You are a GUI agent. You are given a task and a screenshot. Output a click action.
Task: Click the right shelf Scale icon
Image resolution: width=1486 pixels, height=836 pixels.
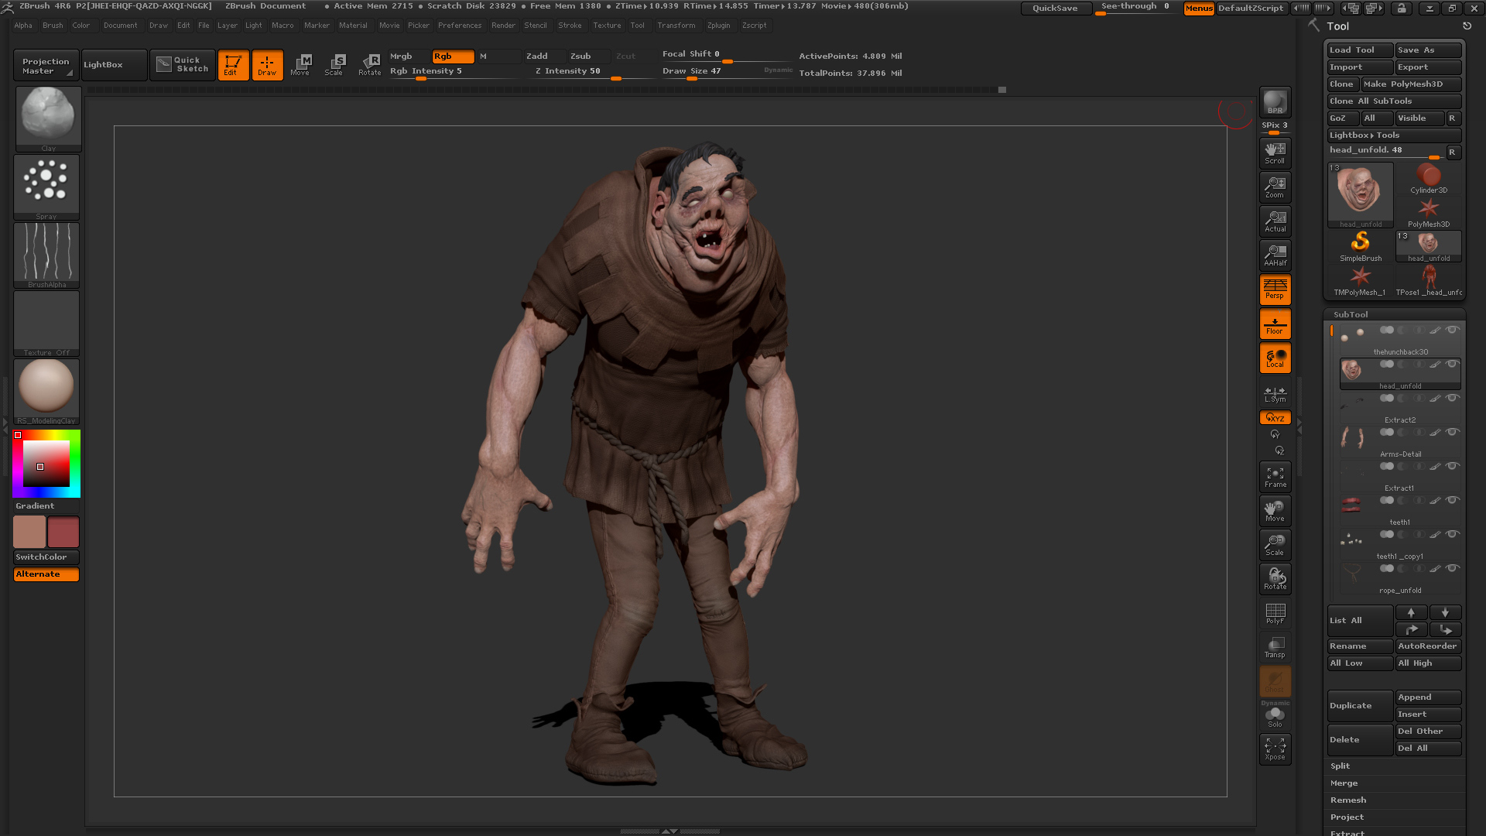click(x=1275, y=545)
